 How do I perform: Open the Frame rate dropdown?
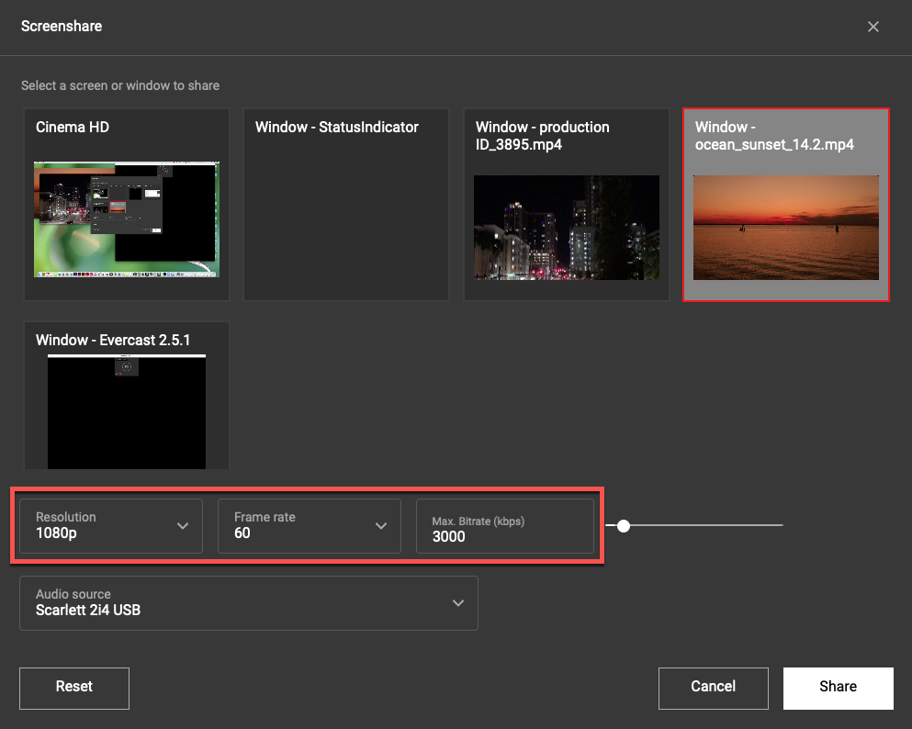coord(310,525)
